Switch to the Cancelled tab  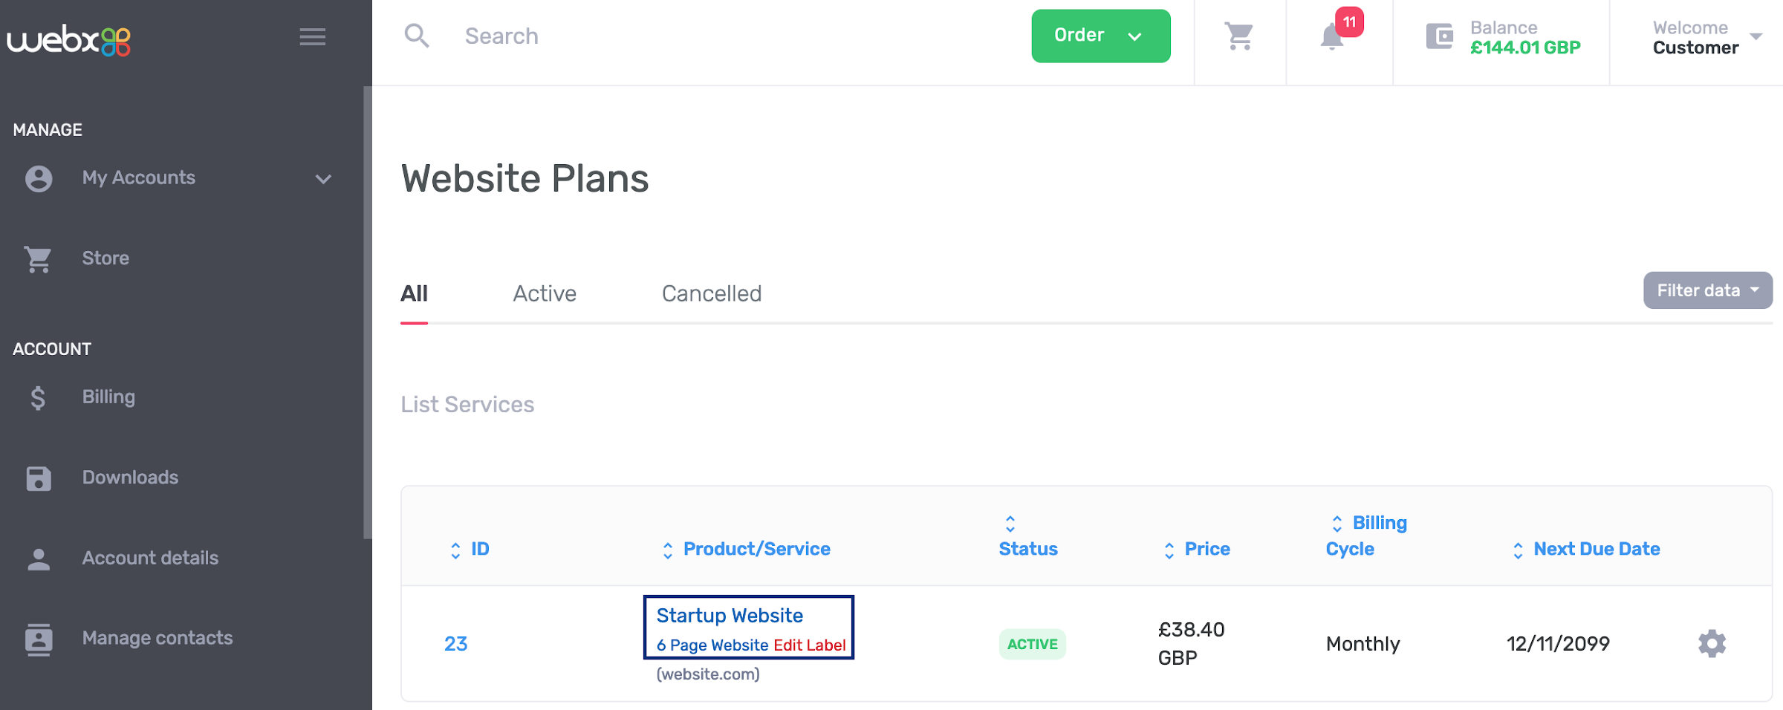coord(711,293)
